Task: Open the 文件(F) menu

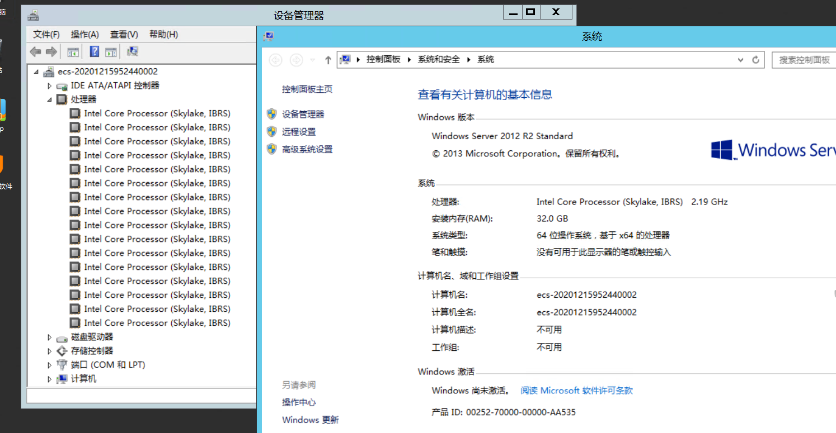Action: pos(46,35)
